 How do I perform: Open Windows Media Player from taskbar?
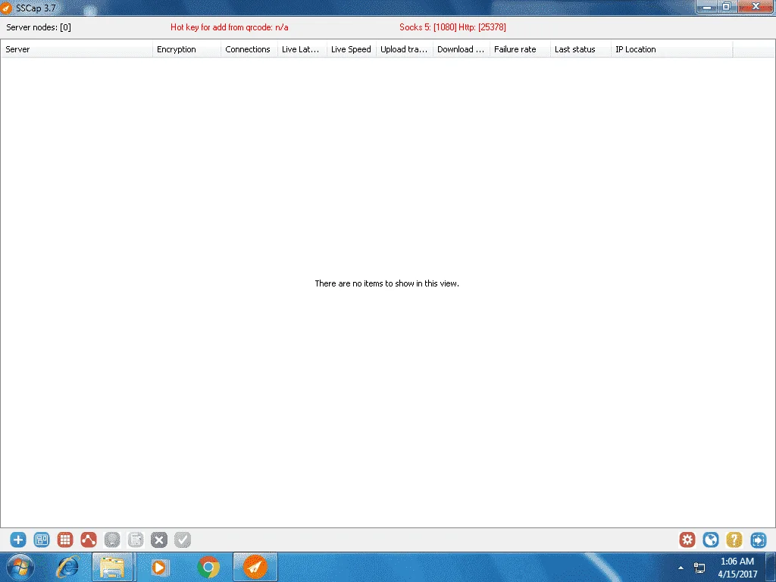coord(159,567)
